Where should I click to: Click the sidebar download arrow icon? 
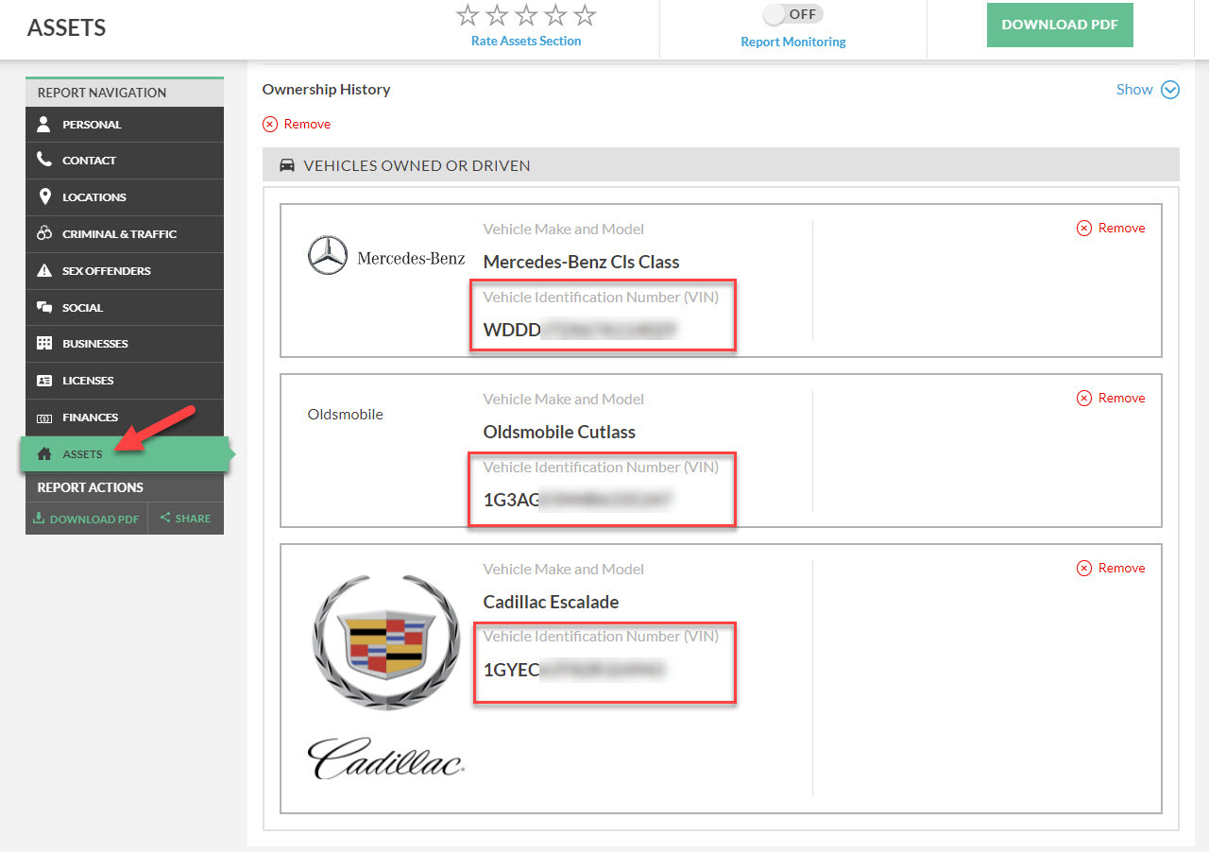tap(39, 518)
